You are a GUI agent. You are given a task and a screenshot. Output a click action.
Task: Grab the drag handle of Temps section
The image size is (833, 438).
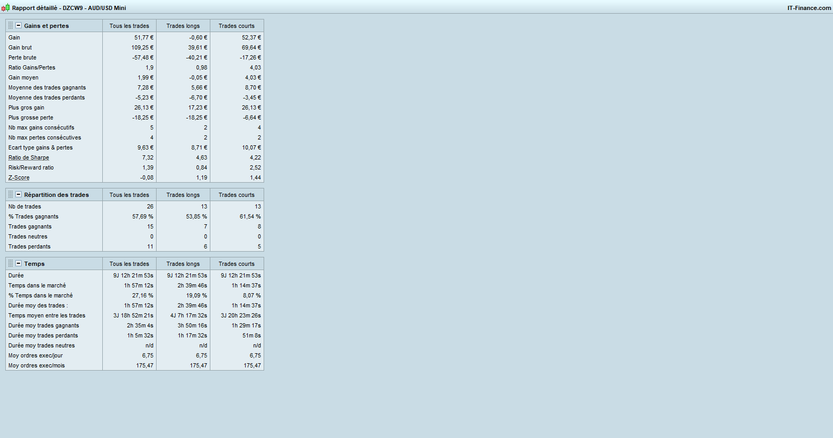(11, 263)
